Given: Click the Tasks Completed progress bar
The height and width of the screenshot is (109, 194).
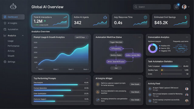Looking at the screenshot, I should [x=172, y=66].
